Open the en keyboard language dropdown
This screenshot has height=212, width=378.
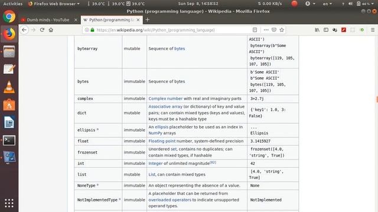tap(327, 4)
